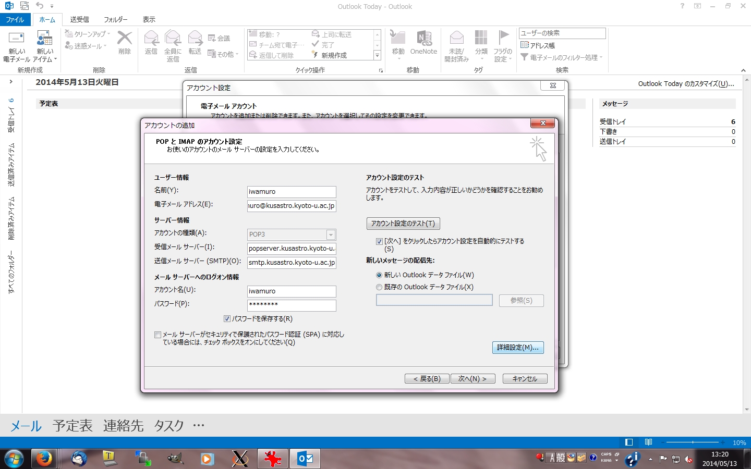Show hidden tray icons arrow
Image resolution: width=751 pixels, height=469 pixels.
click(650, 459)
